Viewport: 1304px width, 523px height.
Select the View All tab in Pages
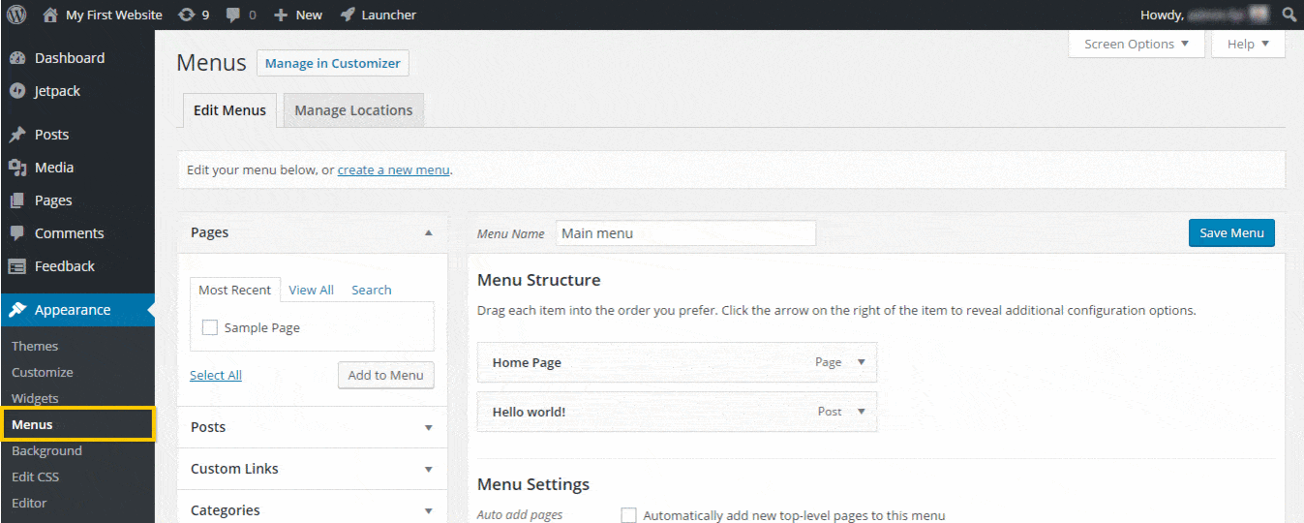point(311,290)
